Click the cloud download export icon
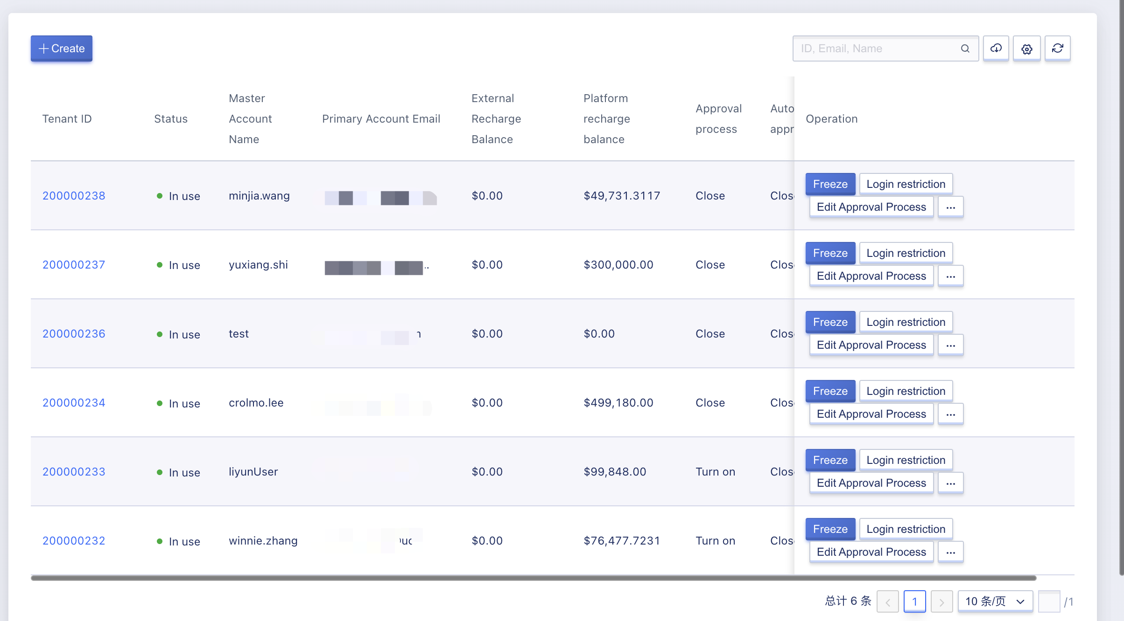This screenshot has height=621, width=1124. click(996, 48)
